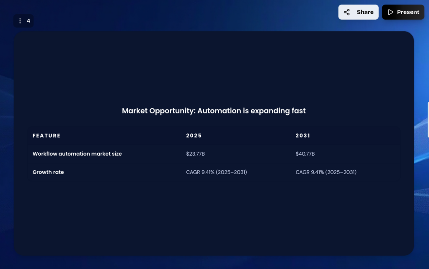Viewport: 429px width, 269px height.
Task: Expand the collapsed panel at right edge
Action: click(x=428, y=118)
